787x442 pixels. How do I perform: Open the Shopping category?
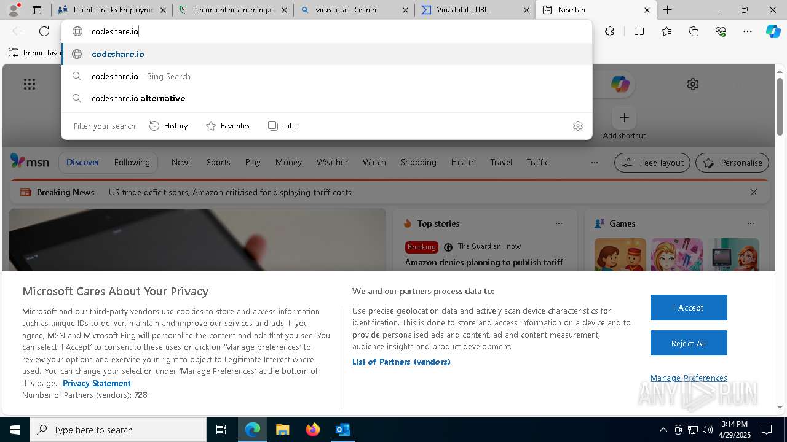(418, 162)
